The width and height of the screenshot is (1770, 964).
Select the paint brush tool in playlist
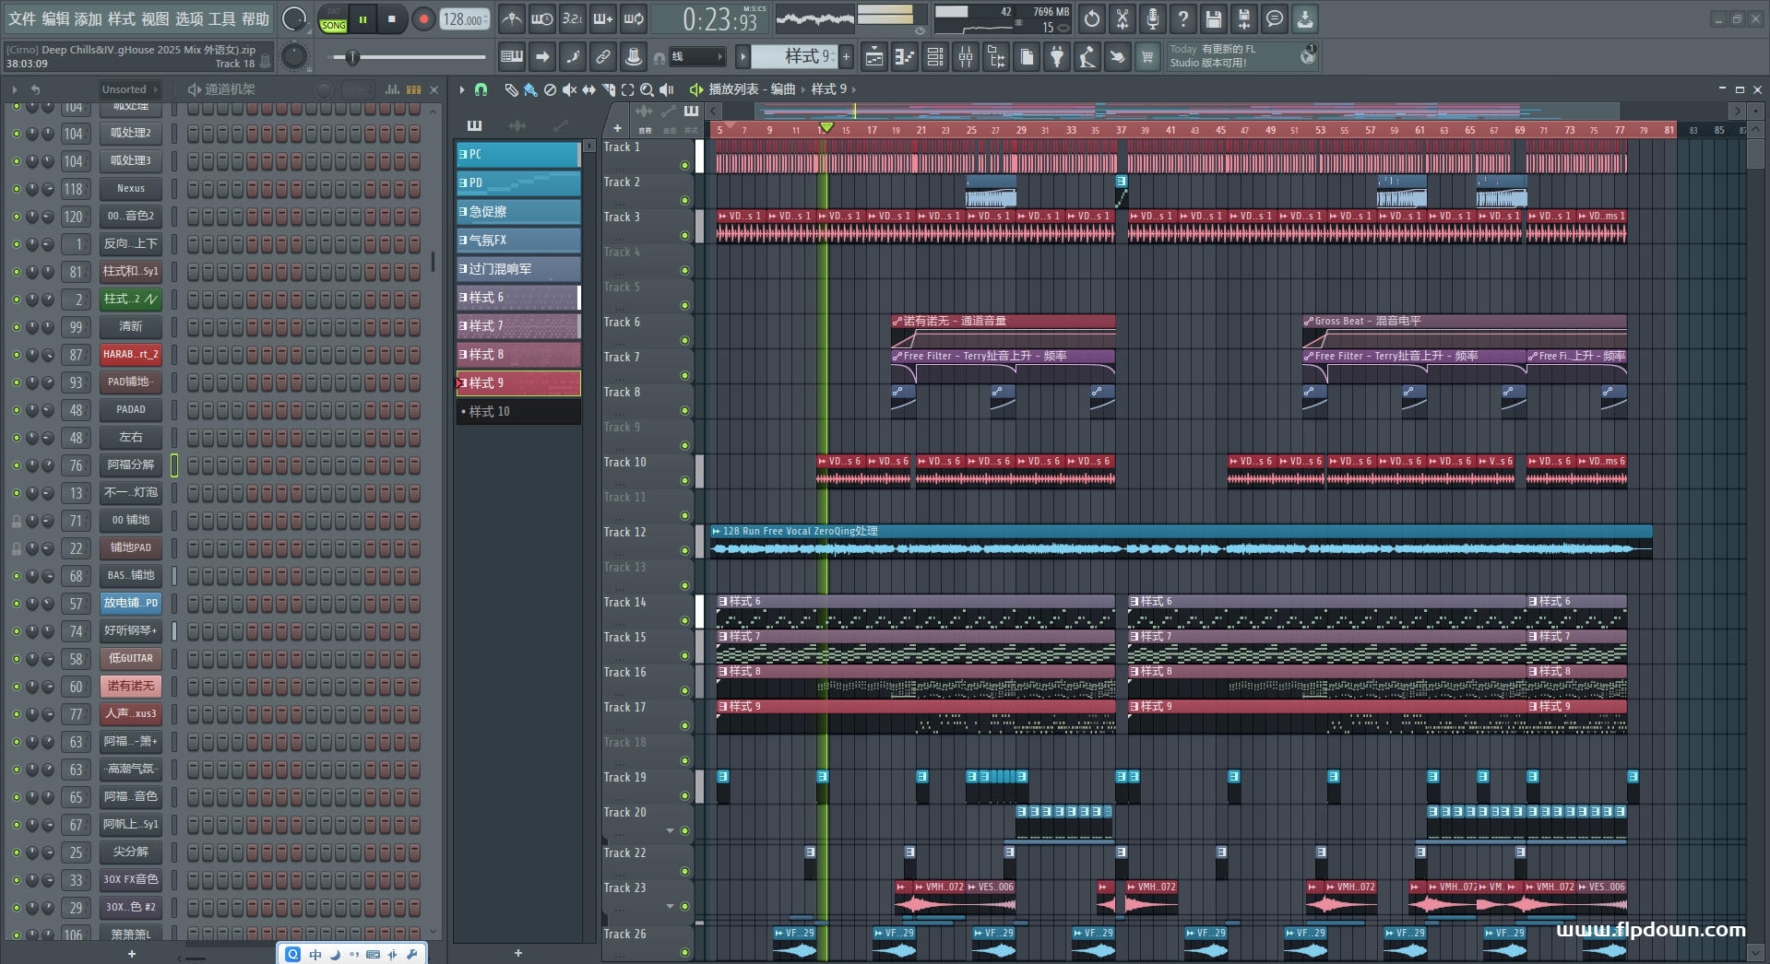tap(529, 89)
